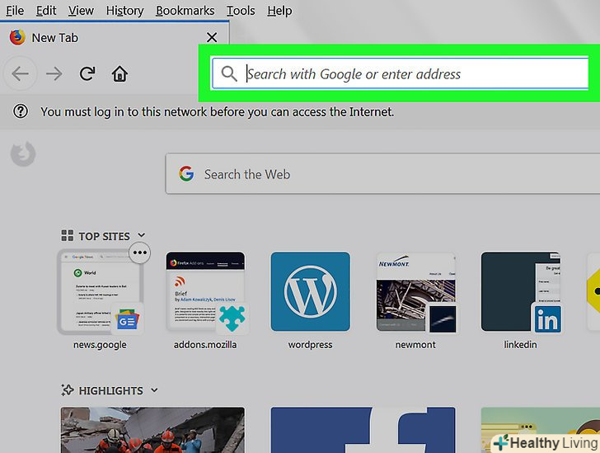The width and height of the screenshot is (600, 453).
Task: Open the Help menu
Action: click(279, 11)
